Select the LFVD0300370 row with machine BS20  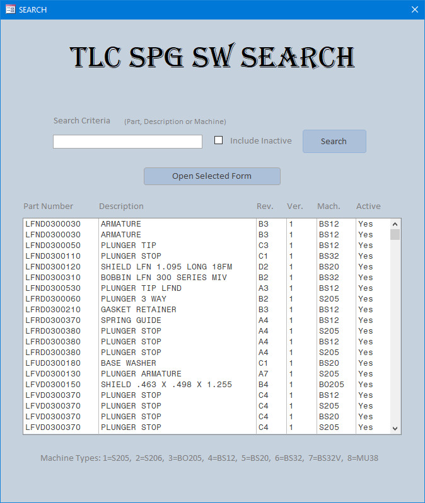pyautogui.click(x=207, y=416)
